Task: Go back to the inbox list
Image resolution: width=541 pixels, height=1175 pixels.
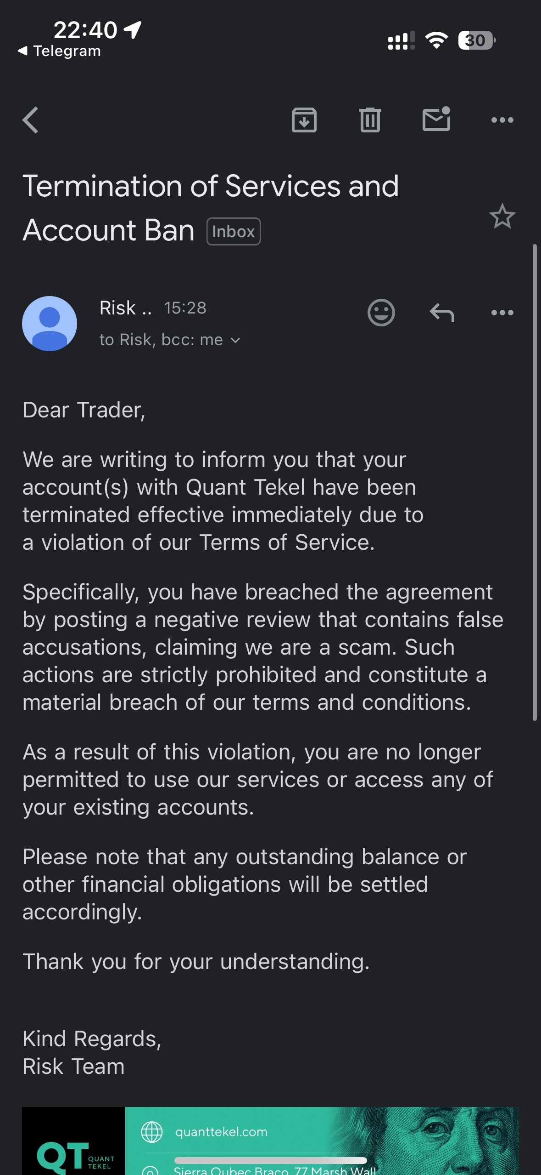Action: 30,120
